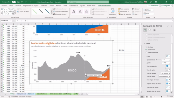Click the Comentarios button
The width and height of the screenshot is (174, 98).
153,5
